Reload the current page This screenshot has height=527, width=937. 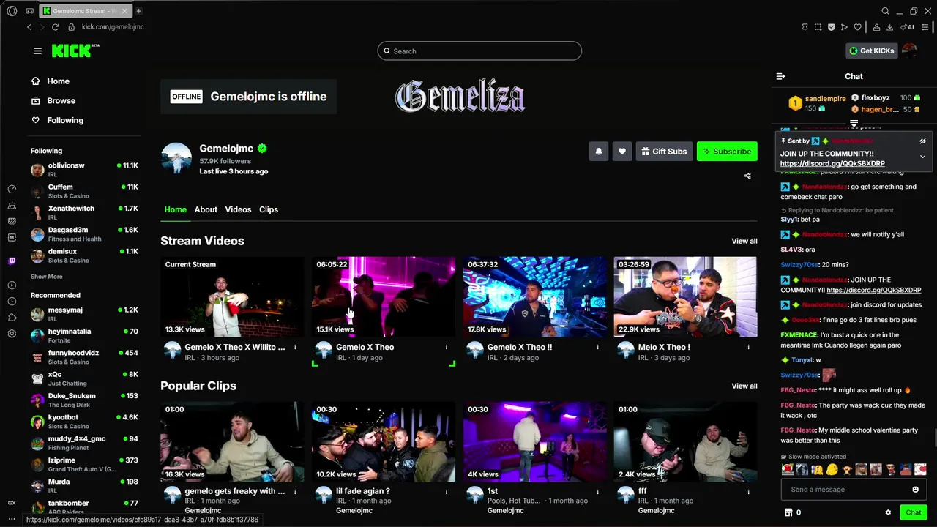55,27
